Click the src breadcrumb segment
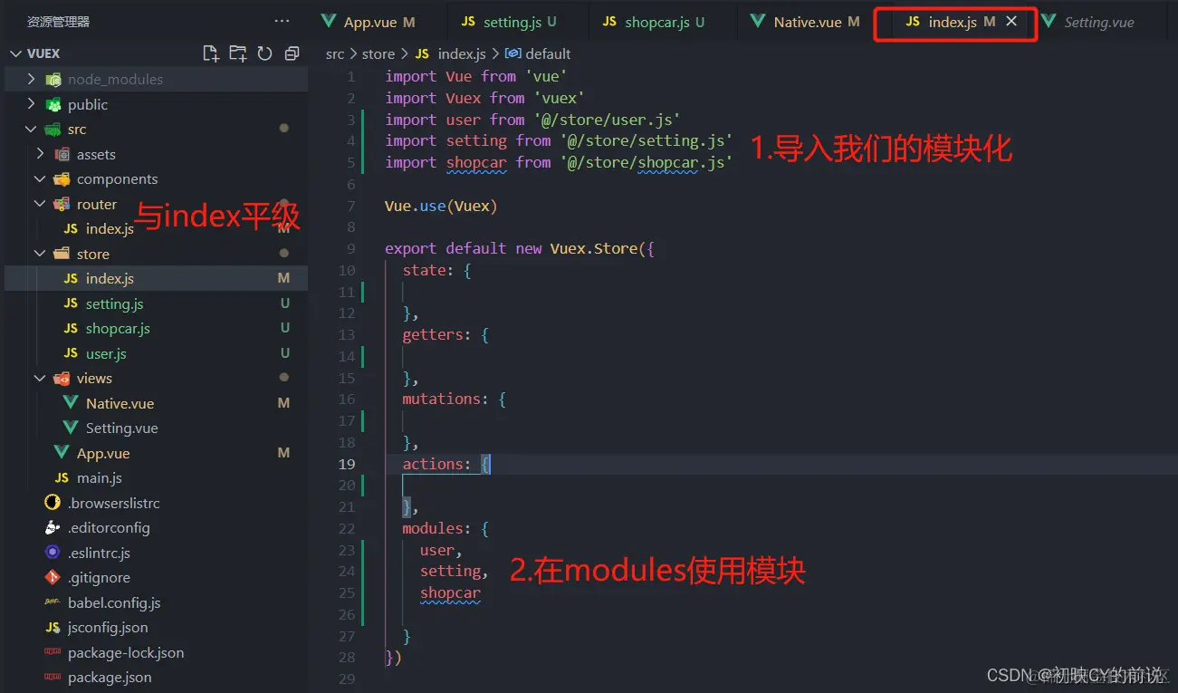This screenshot has width=1178, height=693. point(335,53)
